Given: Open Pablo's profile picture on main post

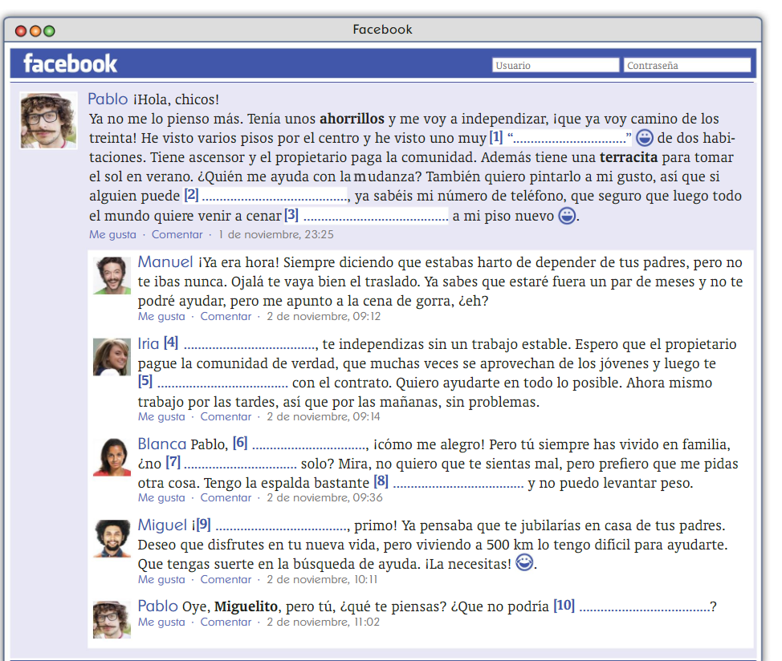Looking at the screenshot, I should click(x=48, y=120).
